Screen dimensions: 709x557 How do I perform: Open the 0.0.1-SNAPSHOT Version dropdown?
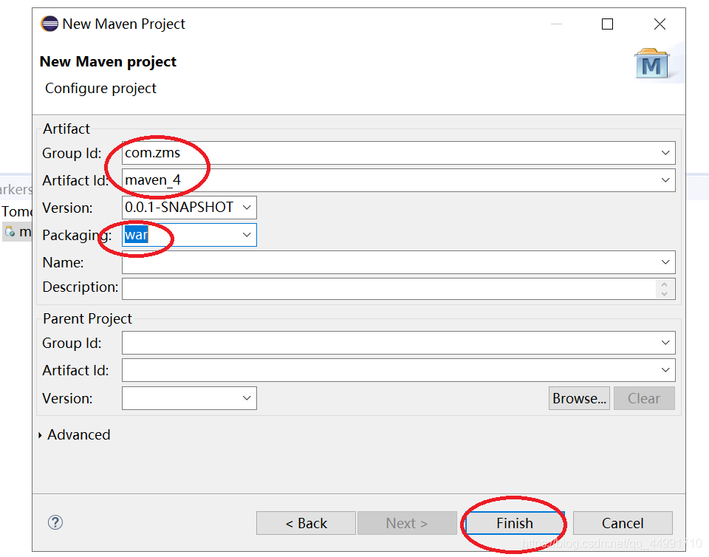tap(247, 208)
